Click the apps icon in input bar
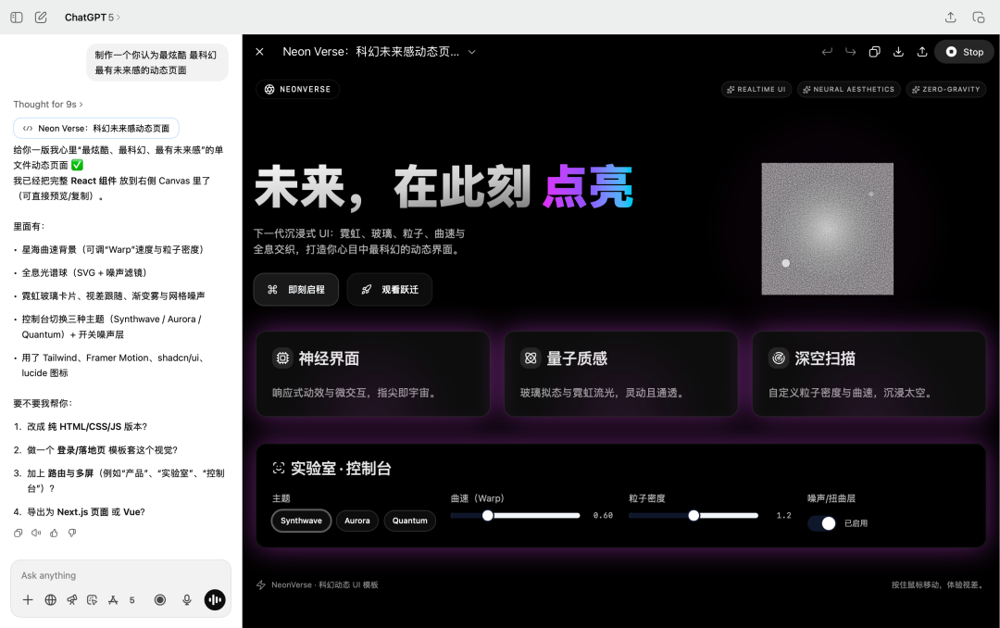 113,600
